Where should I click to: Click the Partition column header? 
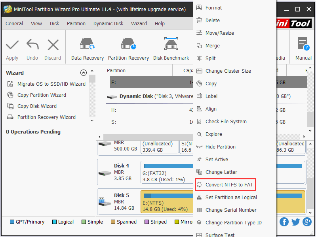pos(139,70)
